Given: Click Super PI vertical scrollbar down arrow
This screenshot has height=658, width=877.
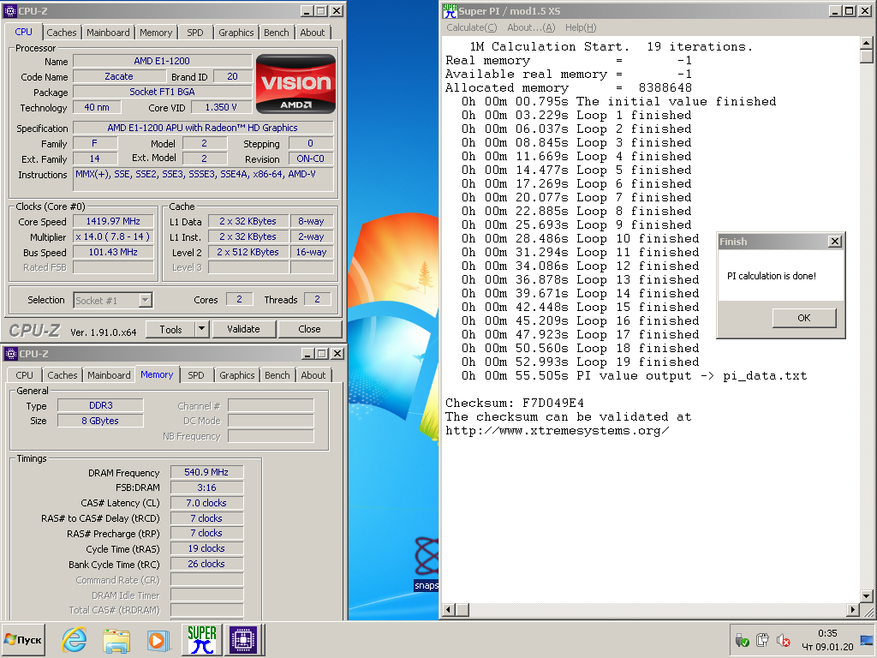Looking at the screenshot, I should tap(866, 596).
